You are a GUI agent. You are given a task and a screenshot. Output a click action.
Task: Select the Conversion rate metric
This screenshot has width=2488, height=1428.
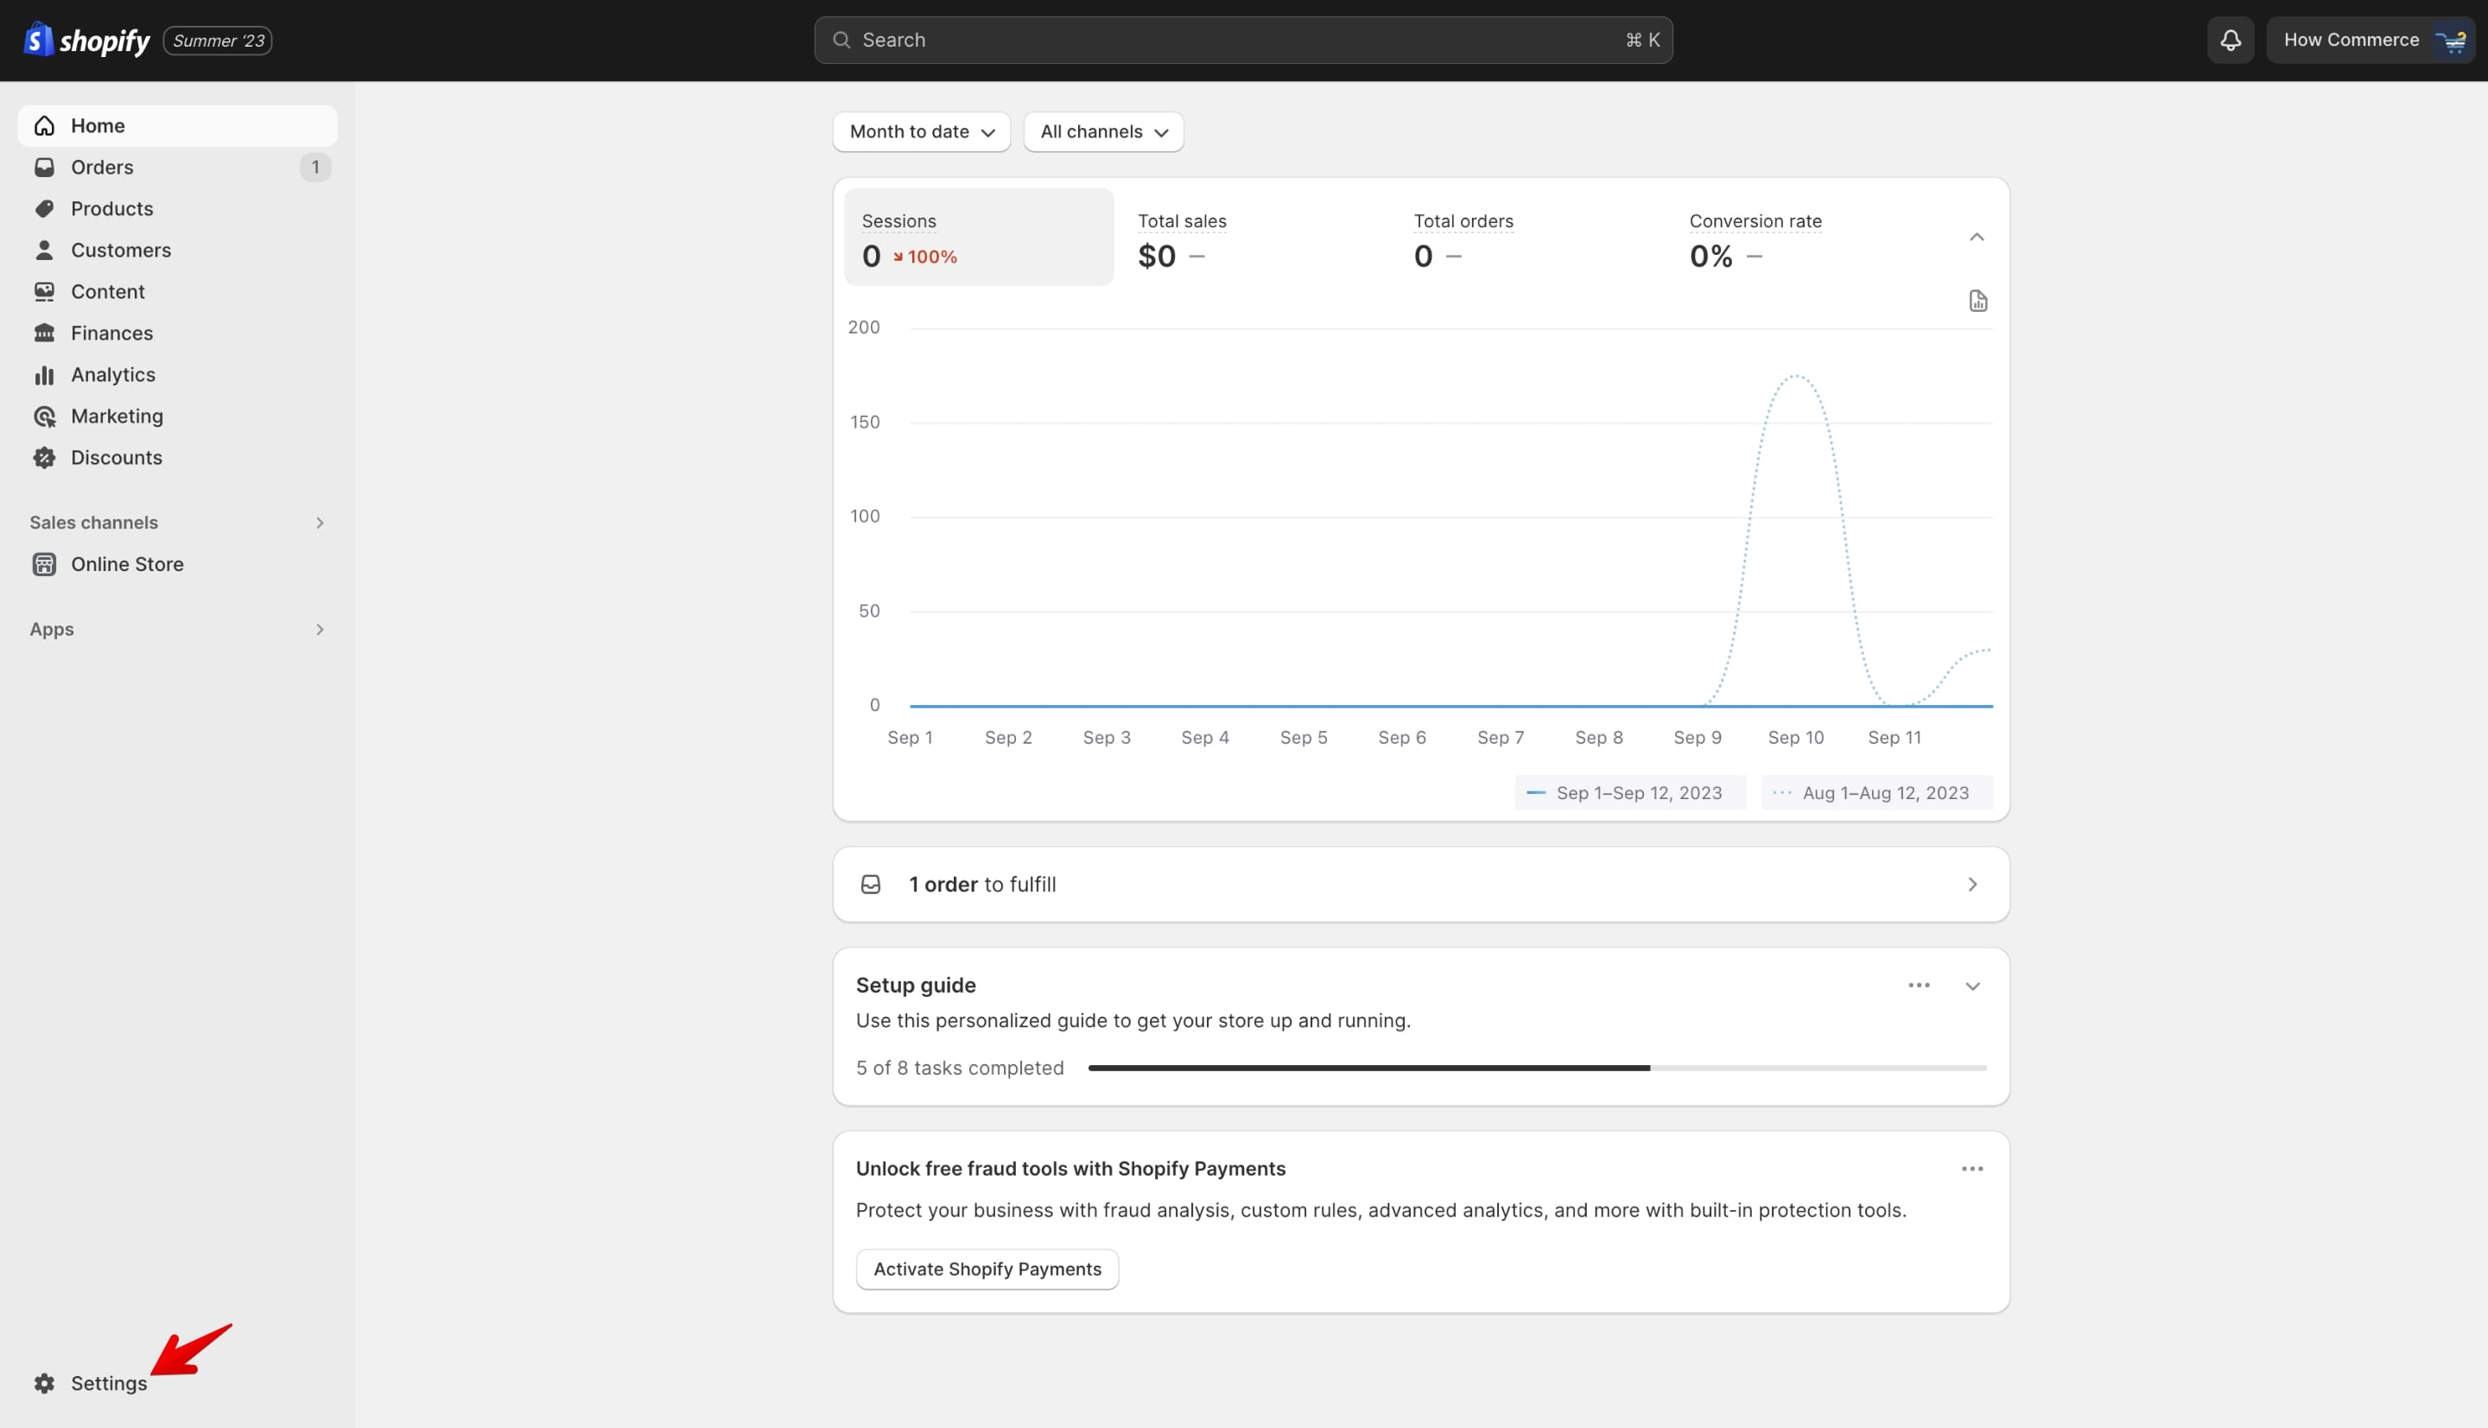pos(1806,238)
